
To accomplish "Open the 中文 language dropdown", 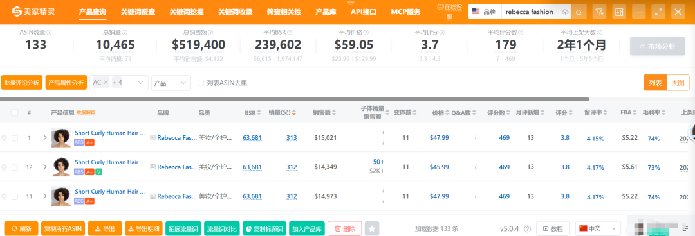I will [597, 228].
